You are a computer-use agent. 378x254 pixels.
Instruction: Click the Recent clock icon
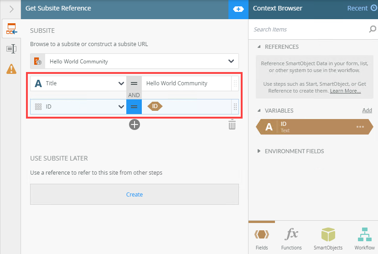[x=374, y=8]
